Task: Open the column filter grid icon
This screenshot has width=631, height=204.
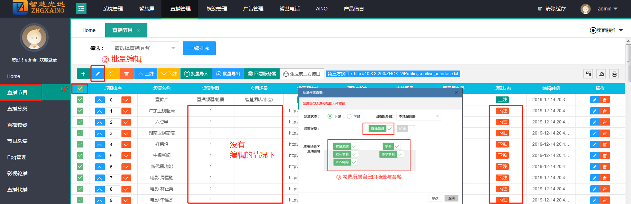Action: pyautogui.click(x=588, y=74)
